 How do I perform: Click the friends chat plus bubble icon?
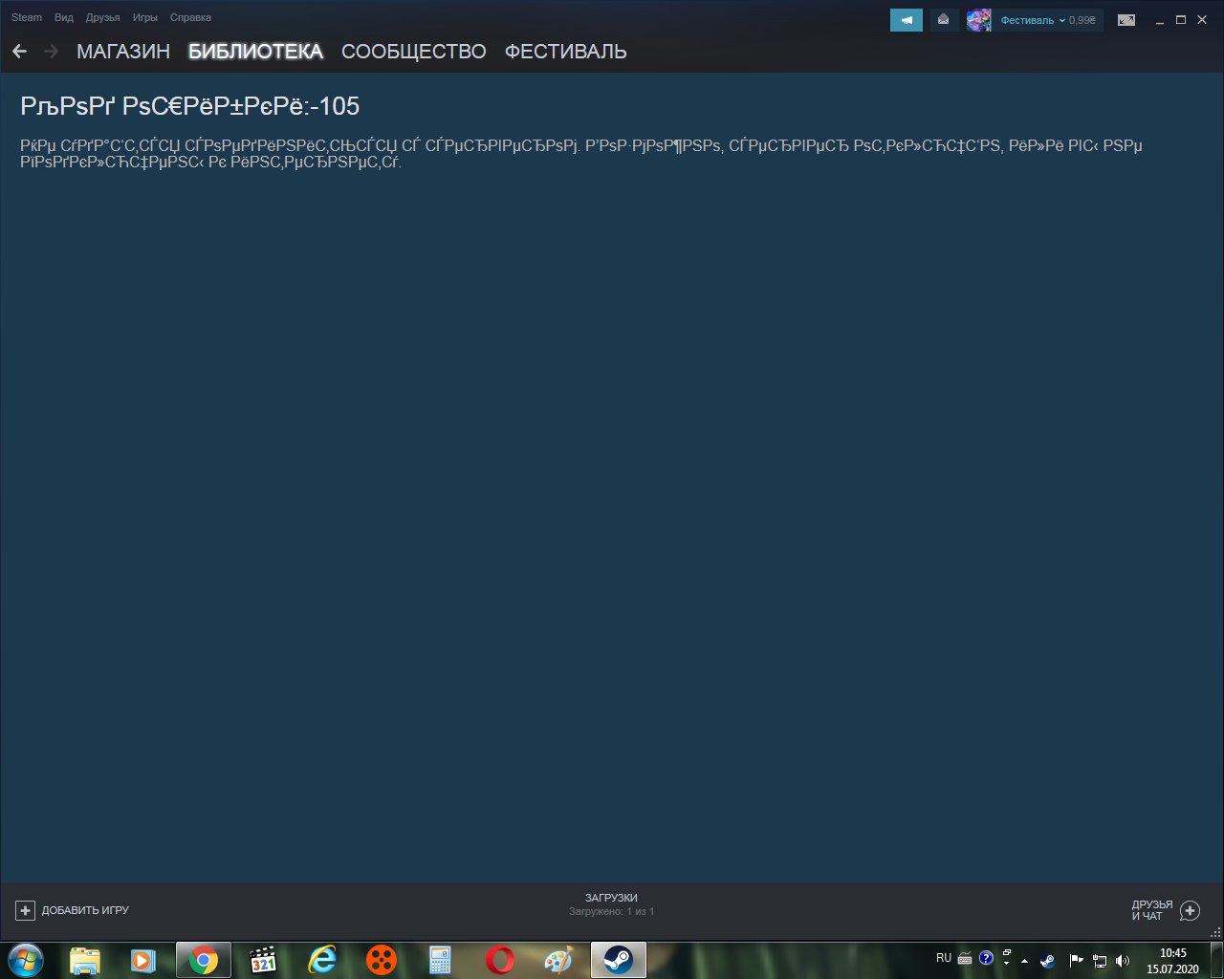tap(1190, 911)
